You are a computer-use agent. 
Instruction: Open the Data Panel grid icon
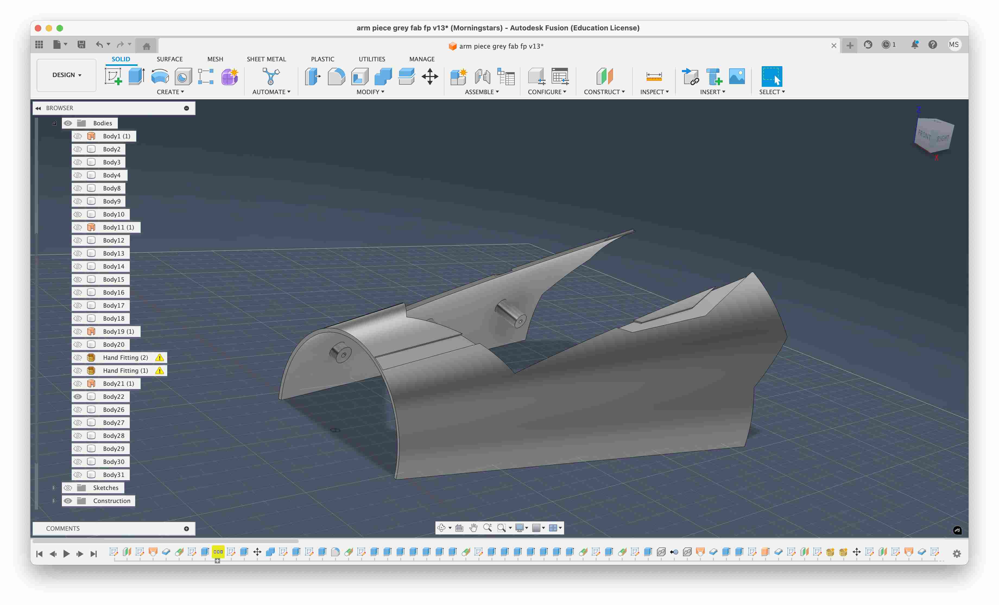coord(39,44)
